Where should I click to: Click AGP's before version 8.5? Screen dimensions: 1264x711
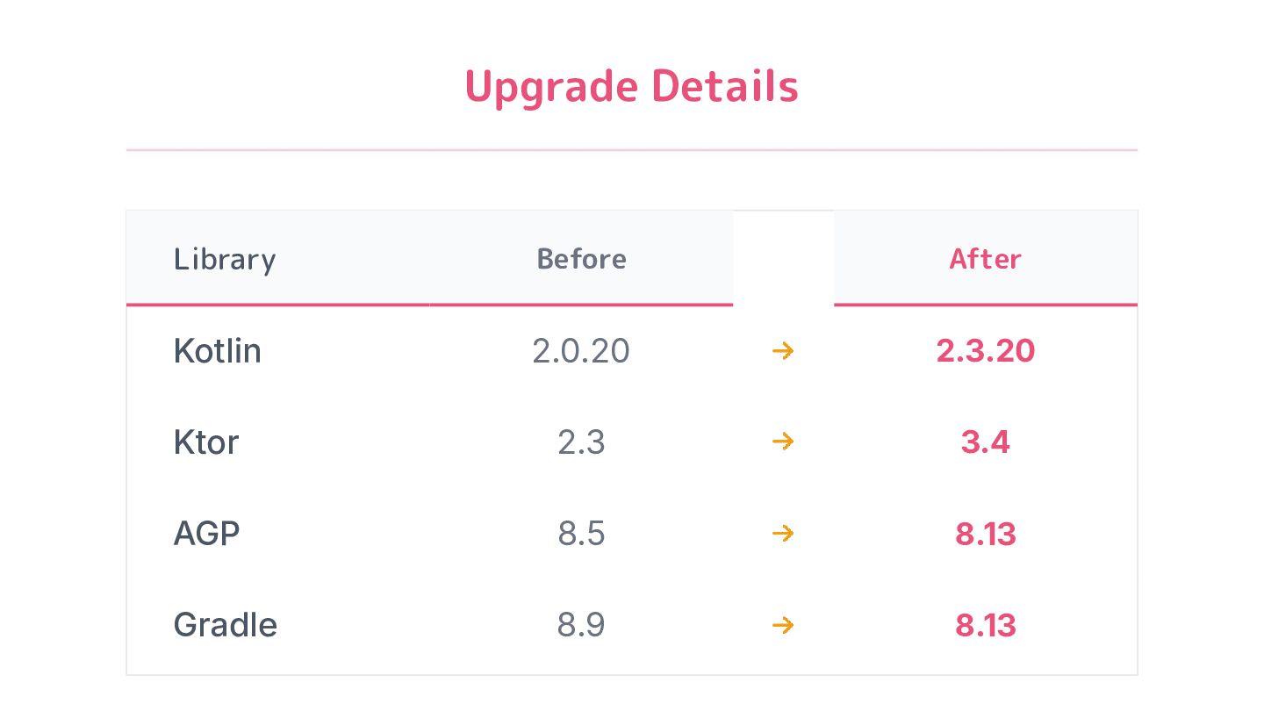(581, 533)
